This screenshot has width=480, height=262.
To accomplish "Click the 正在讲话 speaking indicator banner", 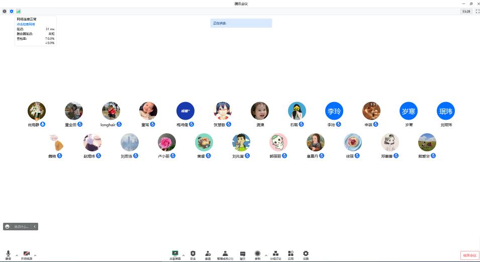I will [241, 23].
